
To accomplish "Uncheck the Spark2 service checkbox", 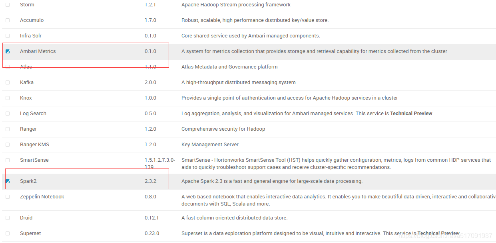I will [8, 181].
